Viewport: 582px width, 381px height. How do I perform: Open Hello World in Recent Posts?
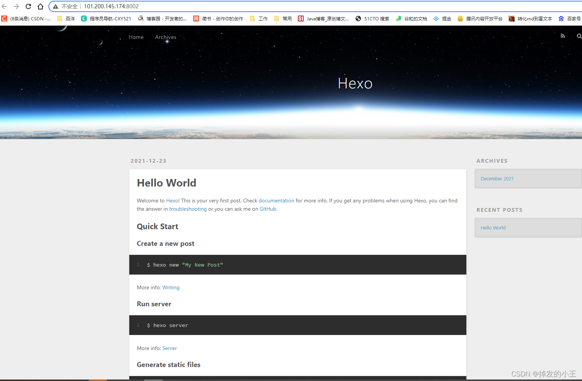pos(493,228)
